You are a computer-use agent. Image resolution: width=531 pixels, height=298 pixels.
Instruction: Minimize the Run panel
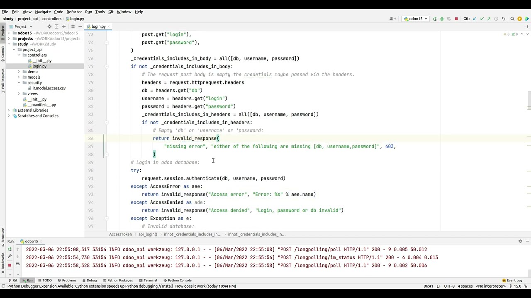click(x=527, y=241)
